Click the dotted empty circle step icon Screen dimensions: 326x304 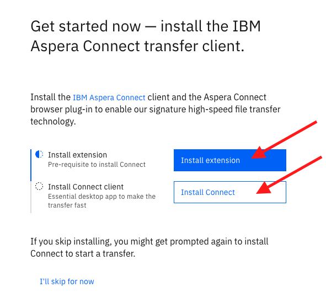[39, 186]
